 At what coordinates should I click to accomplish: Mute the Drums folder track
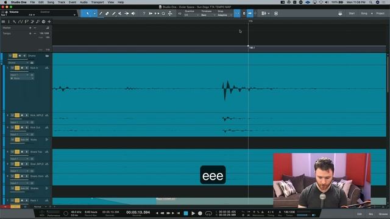[10, 56]
